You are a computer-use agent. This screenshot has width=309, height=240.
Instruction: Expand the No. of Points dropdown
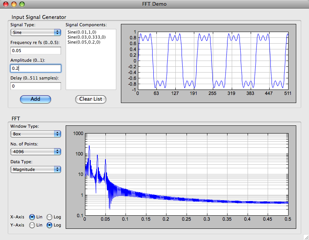click(x=36, y=152)
